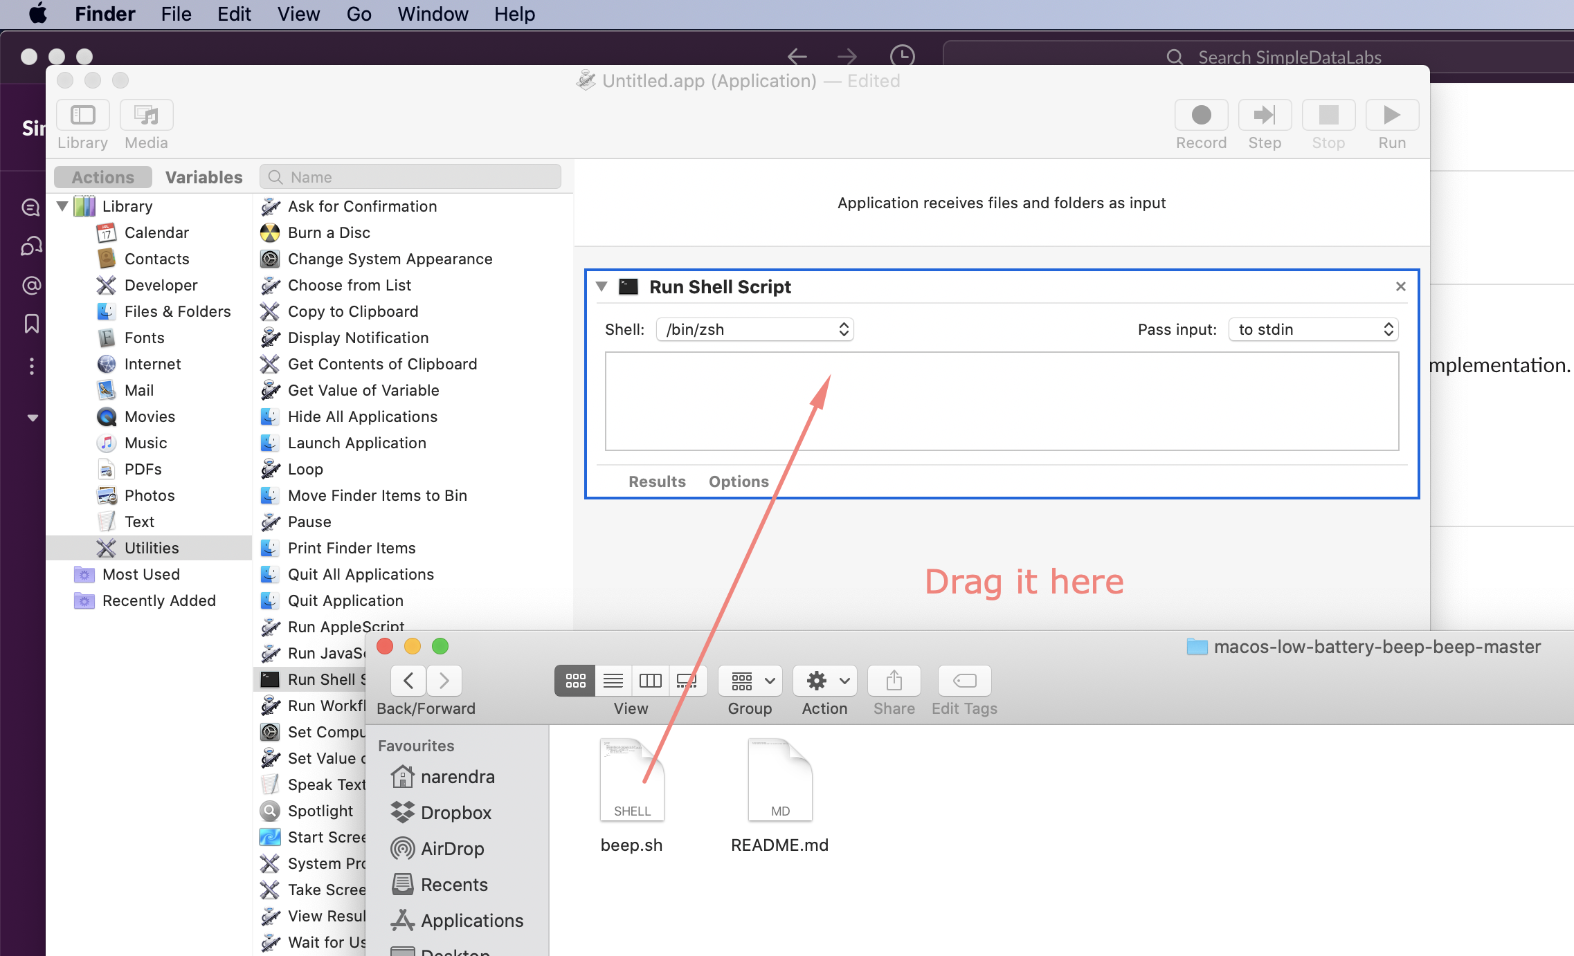Select Finder column view icon
This screenshot has width=1574, height=956.
tap(650, 681)
